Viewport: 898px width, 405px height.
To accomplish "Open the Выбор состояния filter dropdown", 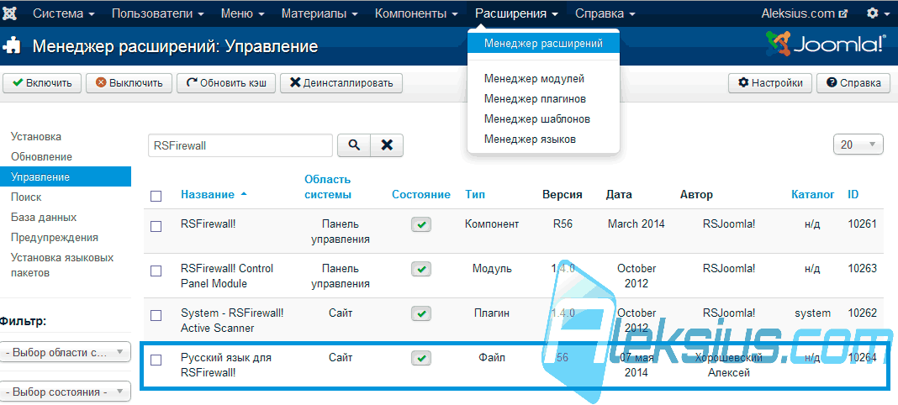I will (x=66, y=392).
